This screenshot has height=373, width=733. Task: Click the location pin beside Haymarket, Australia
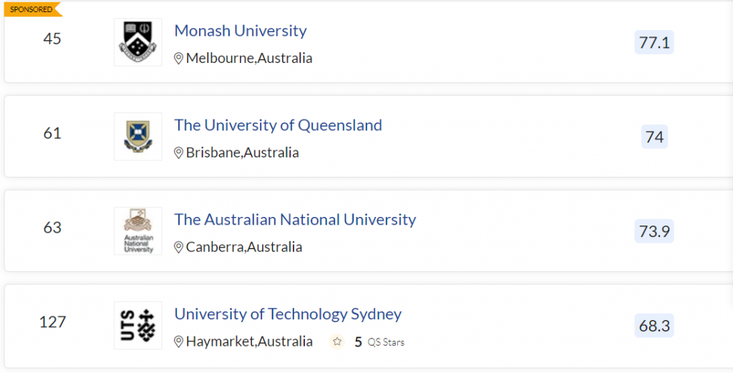pyautogui.click(x=179, y=342)
